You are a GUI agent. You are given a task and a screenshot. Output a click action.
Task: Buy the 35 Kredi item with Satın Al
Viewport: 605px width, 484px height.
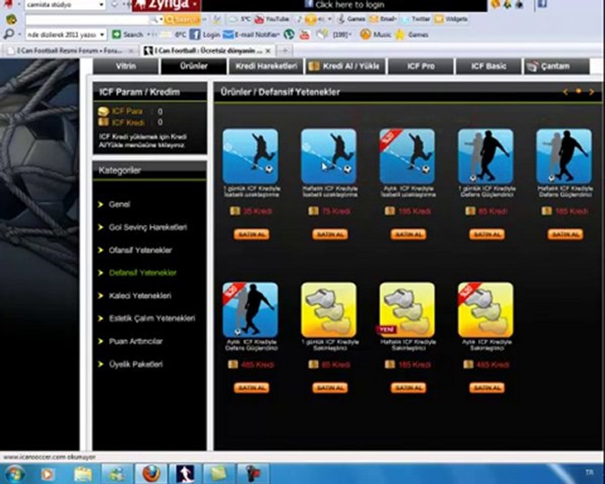tap(251, 235)
